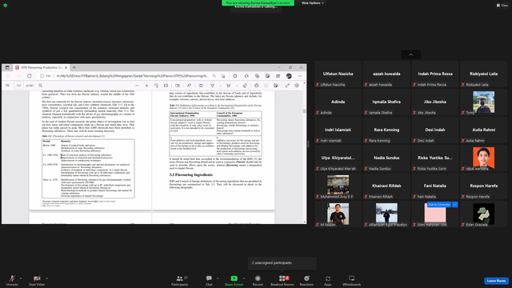Select the PDF Highlight tool

pos(229,86)
